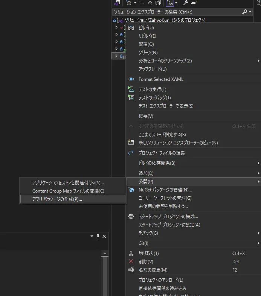
Task: Select the solution 'ZahyoKun' root node
Action: click(x=165, y=20)
